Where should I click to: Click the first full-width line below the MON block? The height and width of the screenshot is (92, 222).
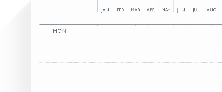131,56
